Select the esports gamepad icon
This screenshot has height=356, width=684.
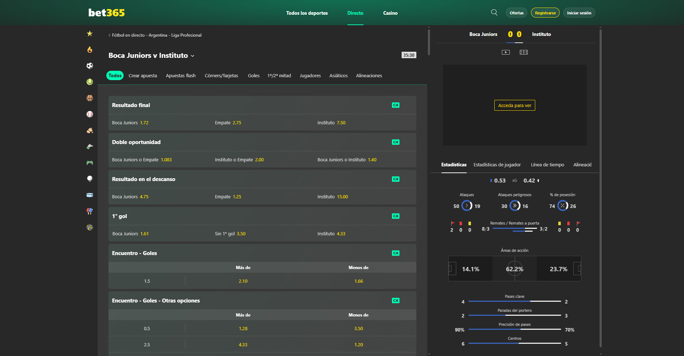(90, 163)
